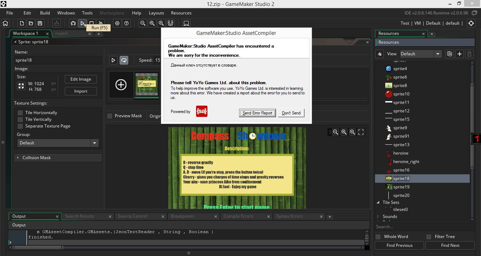Enable the Filter Tree checkbox
The height and width of the screenshot is (256, 481).
point(429,237)
